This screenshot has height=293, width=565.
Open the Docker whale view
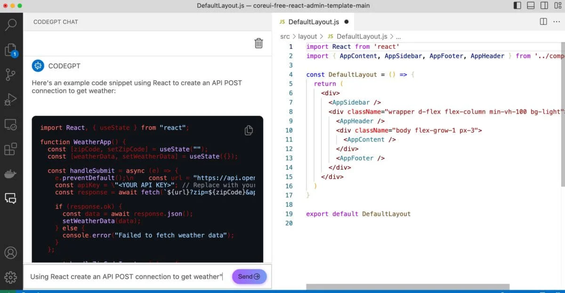pyautogui.click(x=10, y=174)
